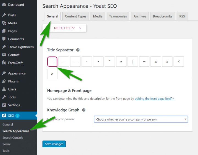
Task: Click the Plugins plug icon
Action: [x=4, y=81]
